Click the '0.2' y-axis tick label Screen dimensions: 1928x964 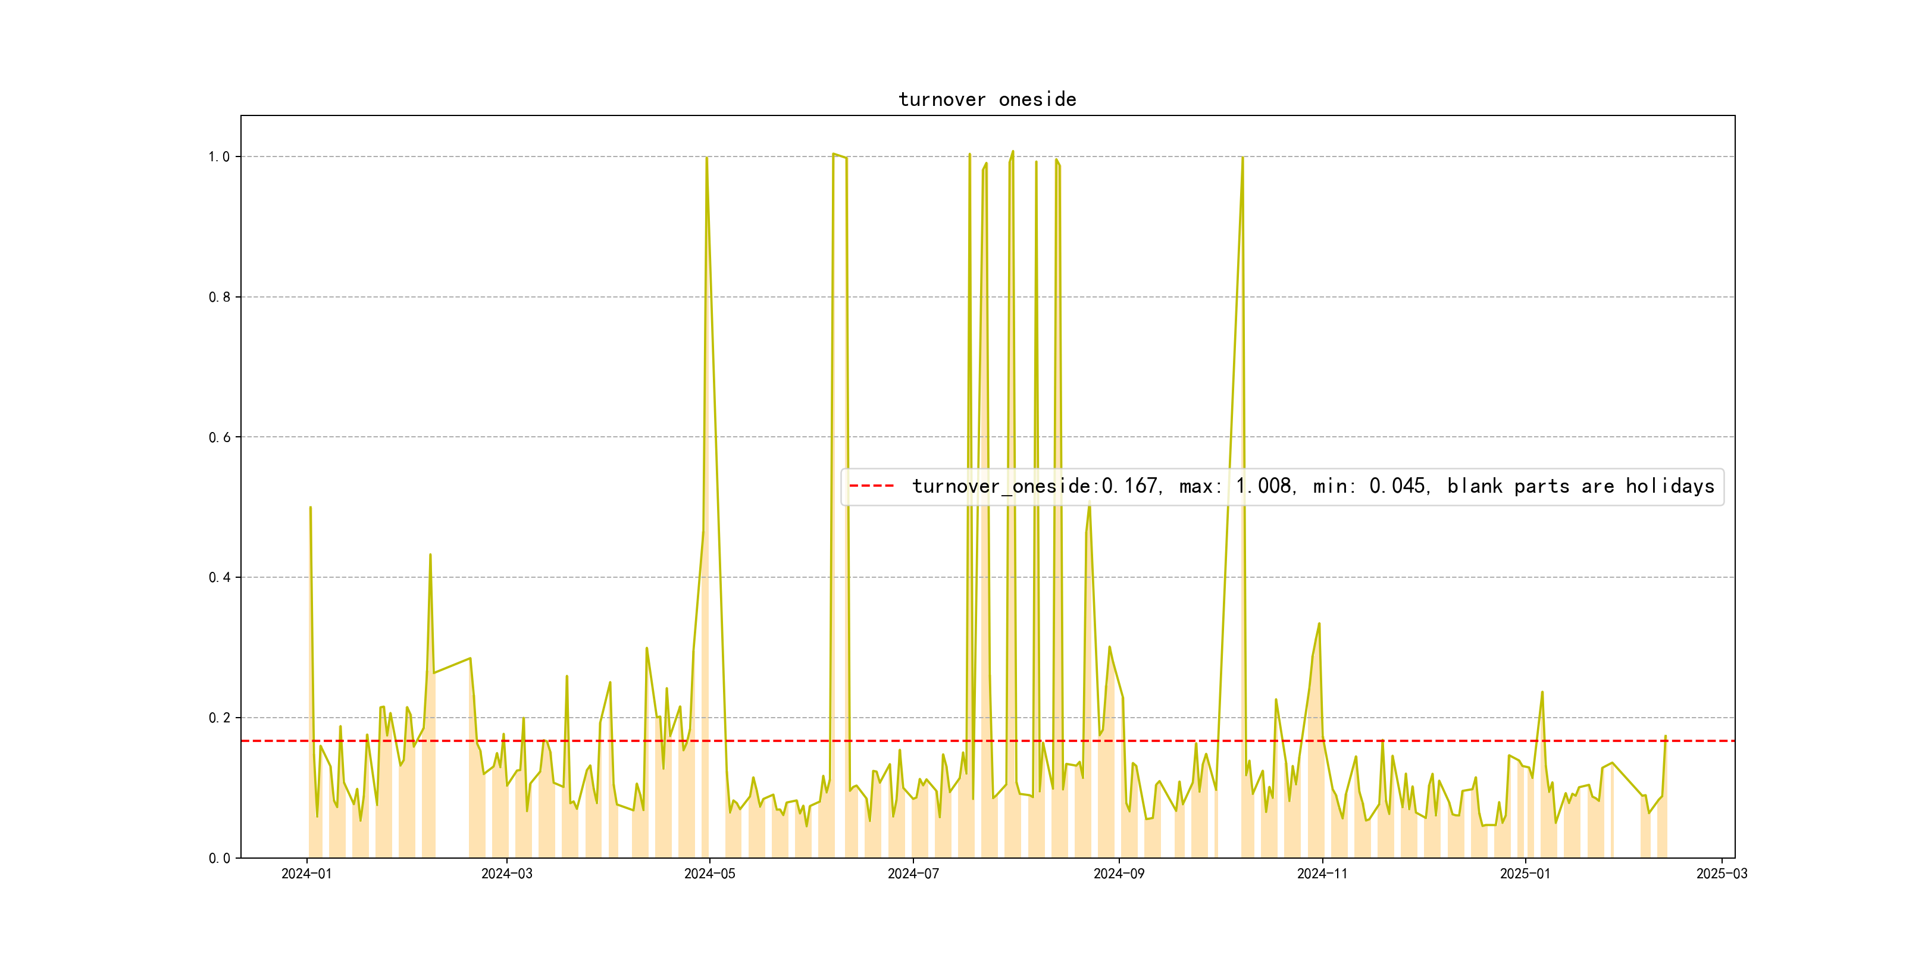(218, 718)
